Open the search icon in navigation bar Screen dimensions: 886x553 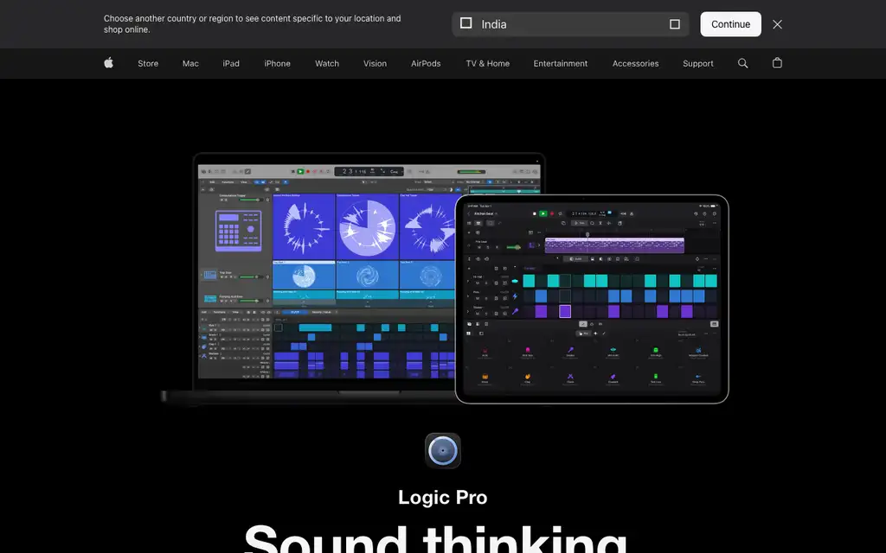[742, 63]
